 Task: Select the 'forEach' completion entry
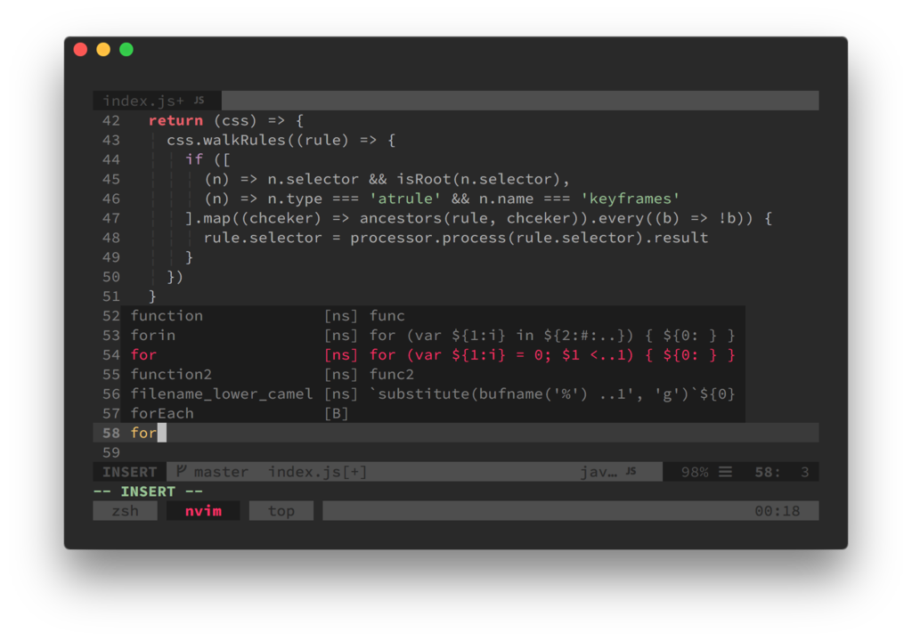click(433, 413)
